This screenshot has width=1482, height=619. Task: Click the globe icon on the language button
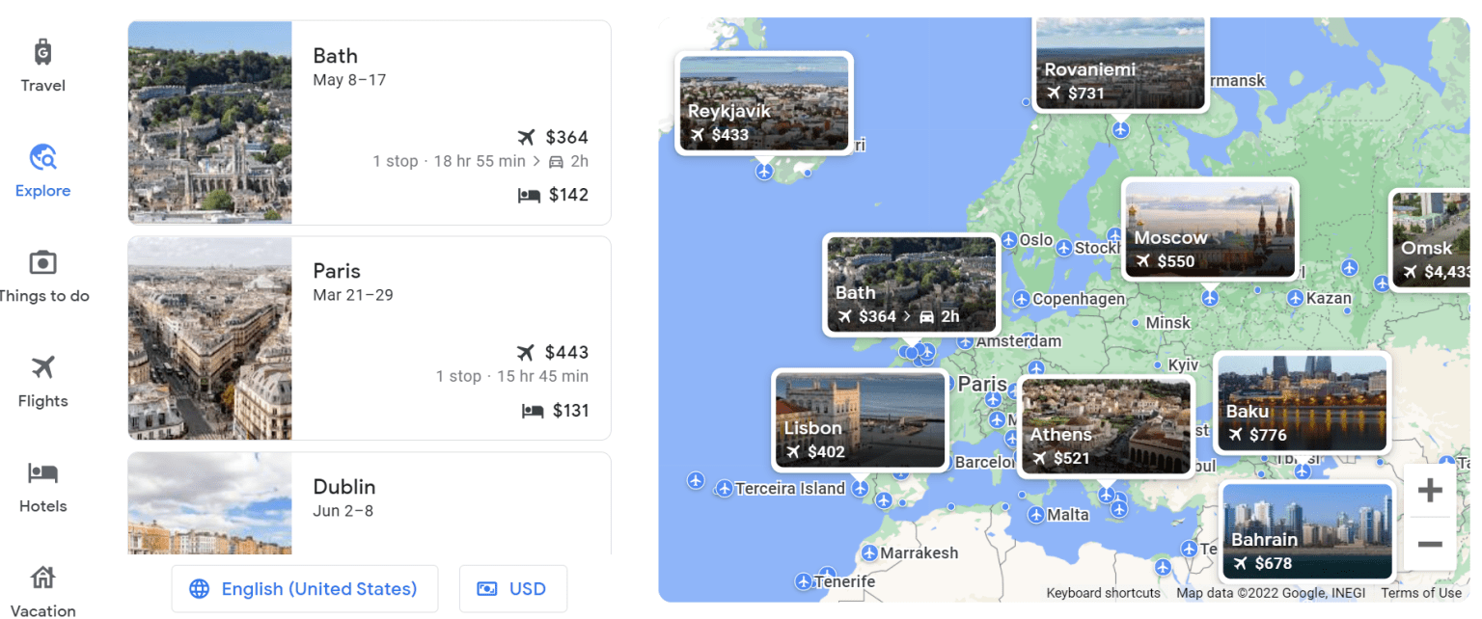click(x=199, y=588)
